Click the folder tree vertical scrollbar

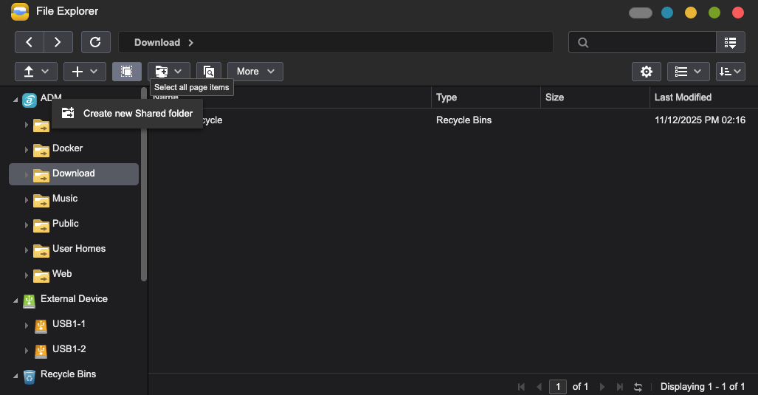144,184
